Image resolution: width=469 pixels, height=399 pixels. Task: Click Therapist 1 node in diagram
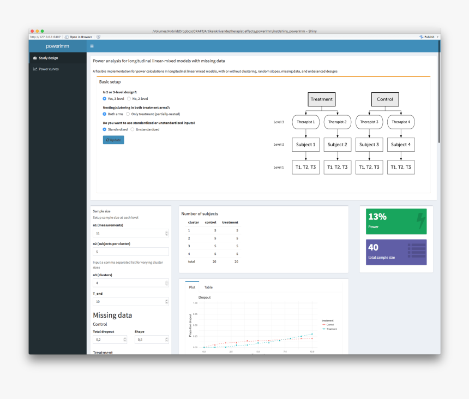[x=306, y=122]
